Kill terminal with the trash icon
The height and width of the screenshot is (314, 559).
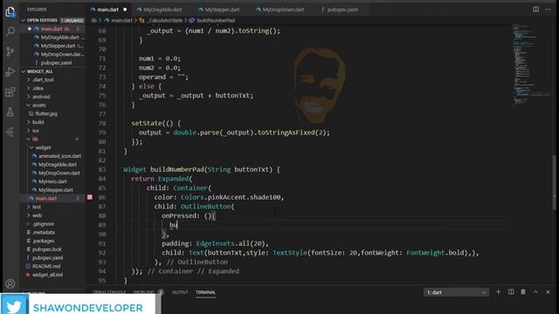[x=523, y=292]
